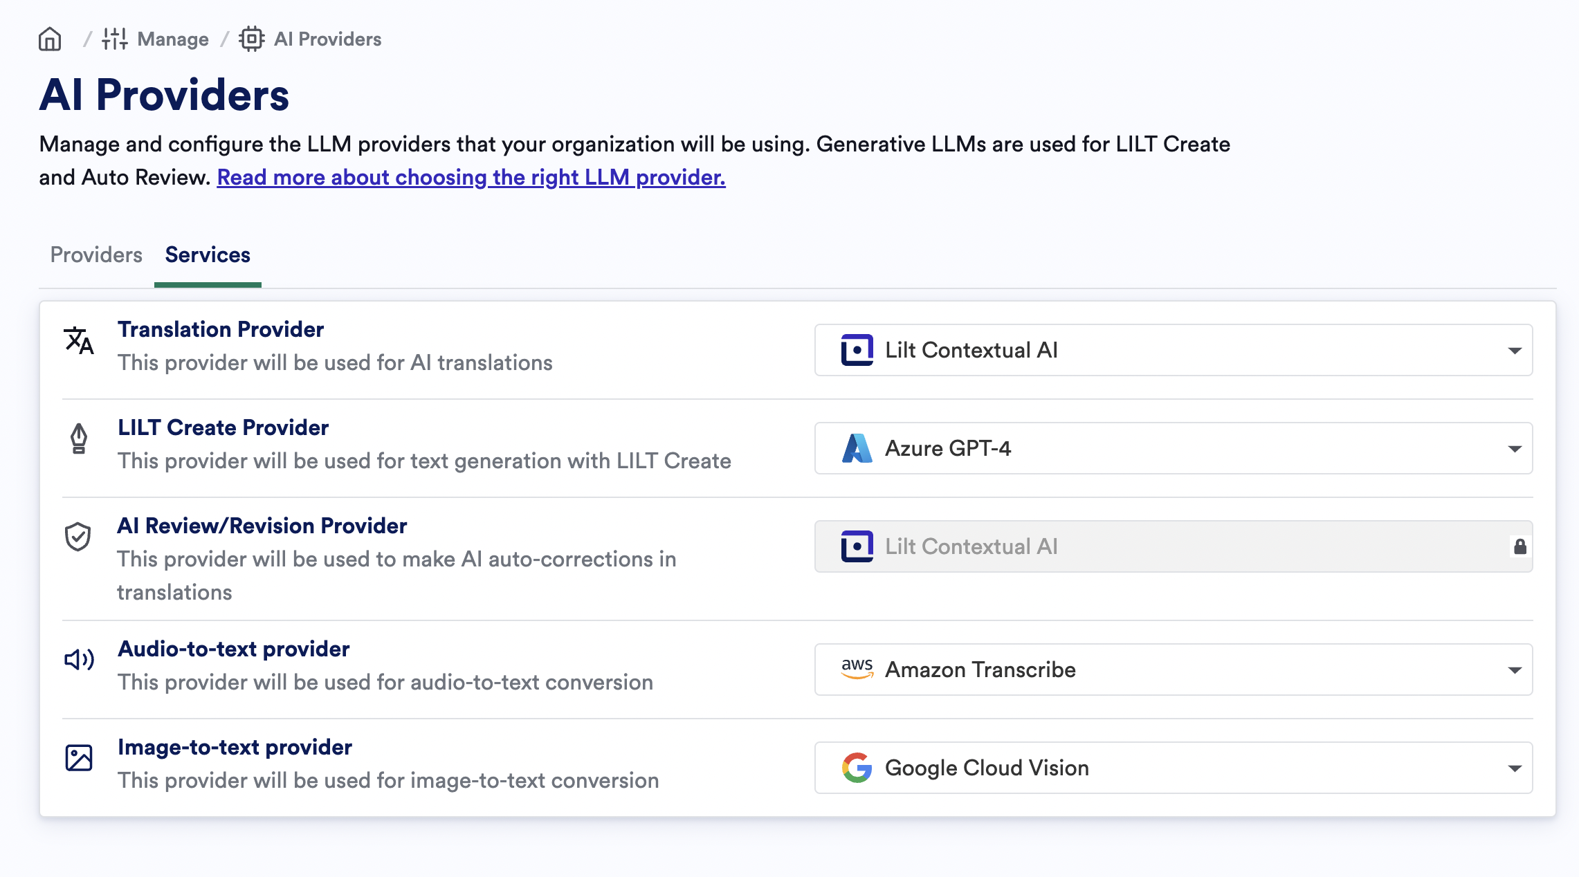This screenshot has width=1579, height=877.
Task: Open Manage breadcrumb link
Action: point(173,39)
